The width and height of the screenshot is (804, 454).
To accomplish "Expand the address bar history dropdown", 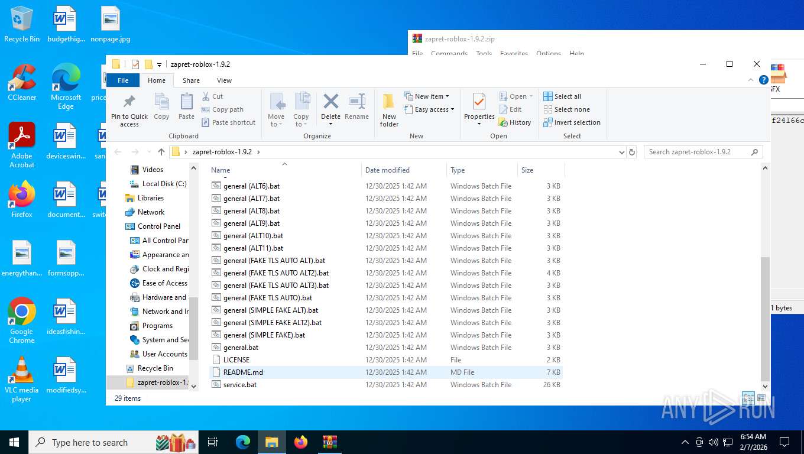I will coord(621,152).
